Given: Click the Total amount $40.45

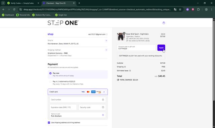Looking at the screenshot, I should tap(162, 76).
